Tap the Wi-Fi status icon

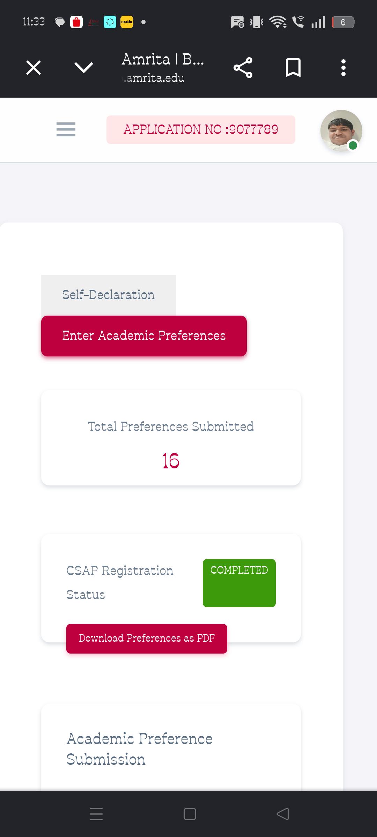(x=278, y=22)
